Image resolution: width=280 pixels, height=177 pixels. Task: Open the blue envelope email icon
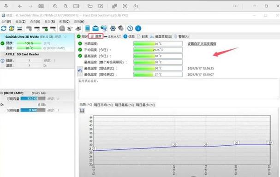tap(95, 28)
